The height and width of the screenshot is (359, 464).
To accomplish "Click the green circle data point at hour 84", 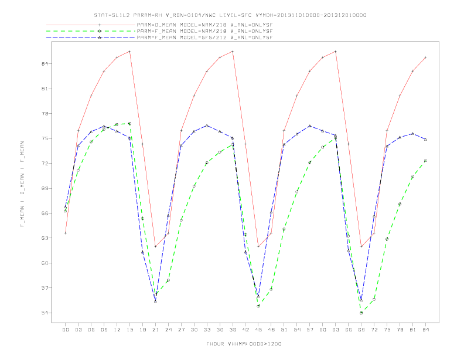I will coord(425,161).
